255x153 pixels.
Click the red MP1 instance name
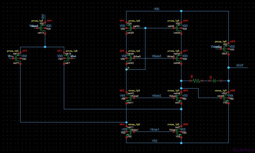[x=59, y=51]
